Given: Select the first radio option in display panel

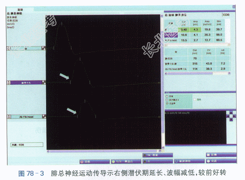Looking at the screenshot, I should click(167, 97).
